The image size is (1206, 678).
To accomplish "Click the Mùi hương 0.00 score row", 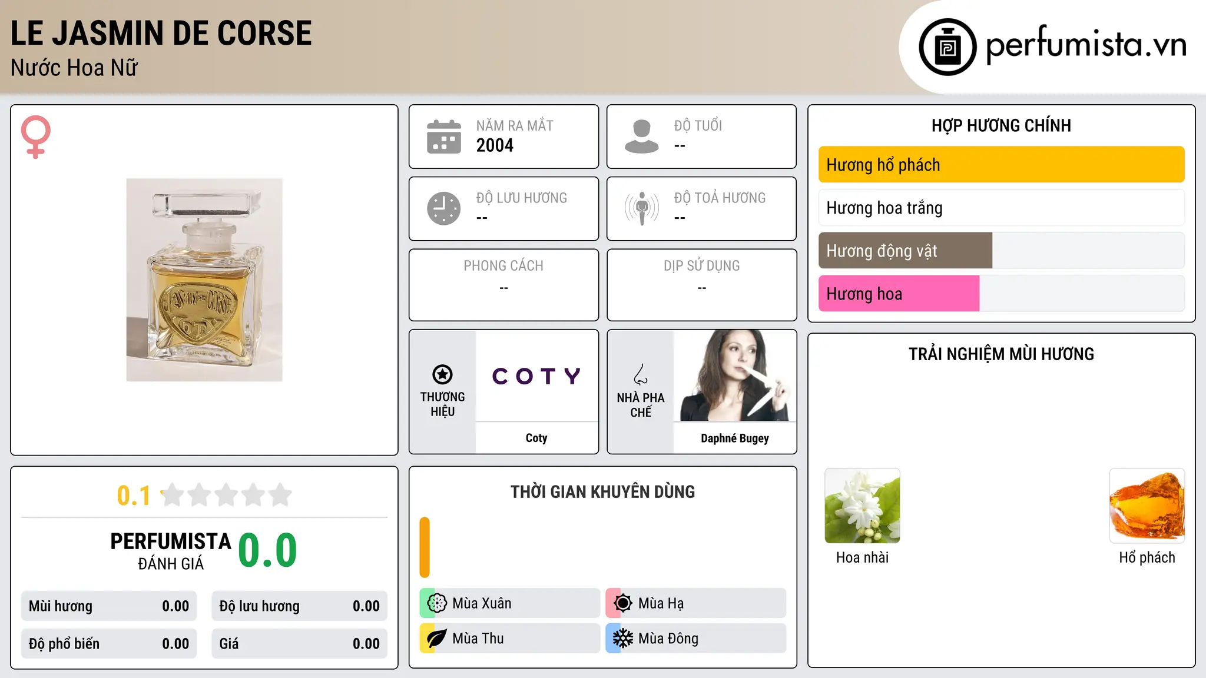I will click(x=109, y=606).
